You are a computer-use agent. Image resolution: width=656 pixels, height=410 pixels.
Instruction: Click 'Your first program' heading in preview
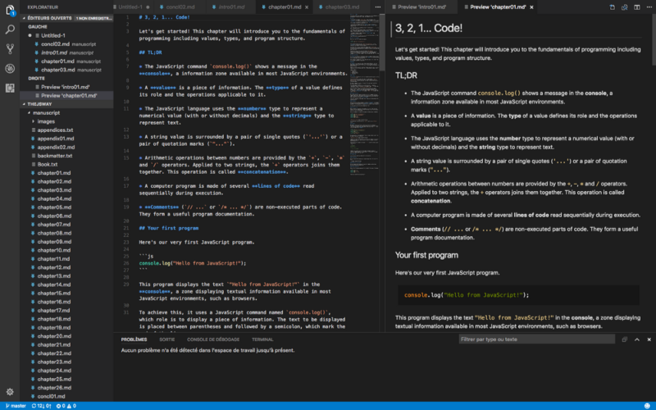(426, 255)
